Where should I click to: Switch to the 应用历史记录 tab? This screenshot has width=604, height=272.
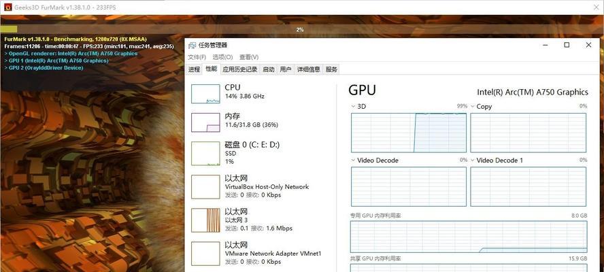pos(239,69)
